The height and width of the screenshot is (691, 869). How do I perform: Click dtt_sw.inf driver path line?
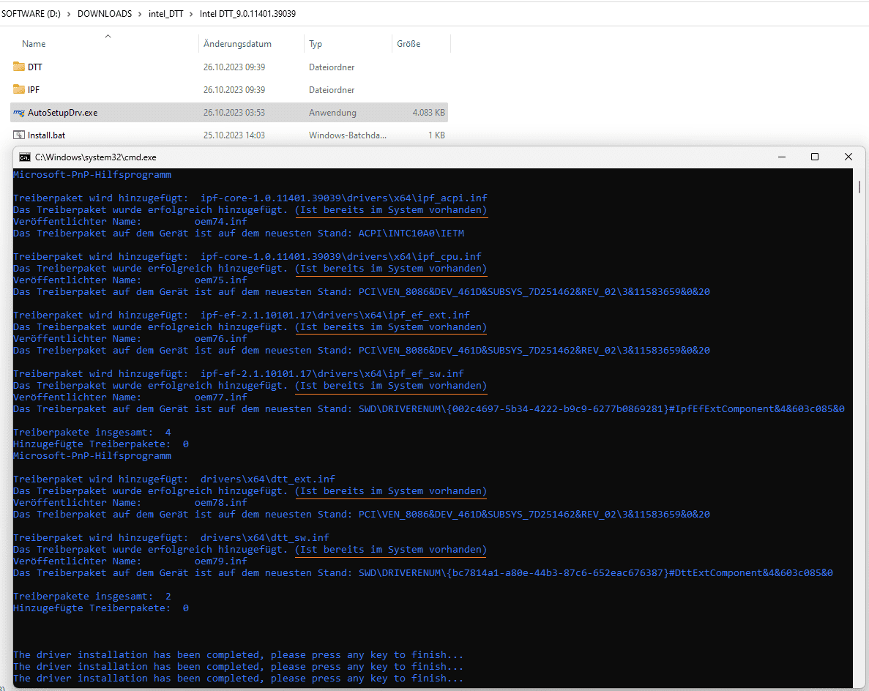(171, 538)
